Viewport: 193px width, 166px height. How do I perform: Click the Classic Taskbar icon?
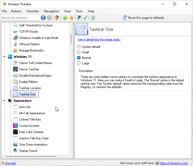point(15,69)
